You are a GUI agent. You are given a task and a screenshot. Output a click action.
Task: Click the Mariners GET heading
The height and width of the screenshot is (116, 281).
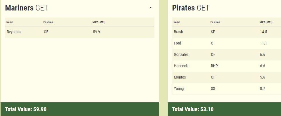coord(27,8)
